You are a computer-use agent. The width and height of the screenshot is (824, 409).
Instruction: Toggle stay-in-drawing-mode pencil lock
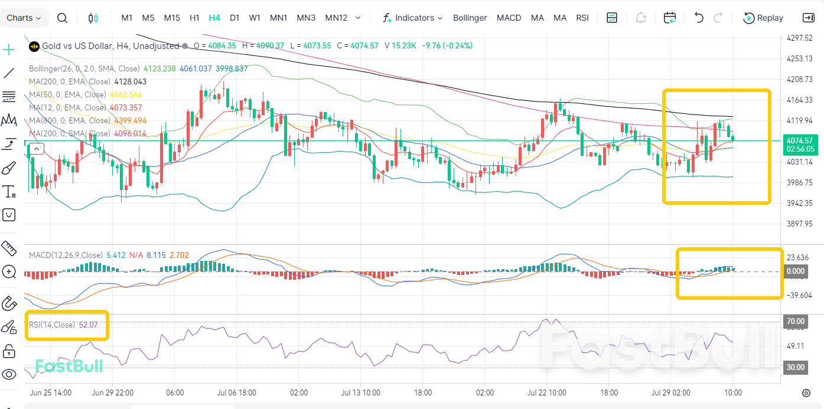[9, 327]
